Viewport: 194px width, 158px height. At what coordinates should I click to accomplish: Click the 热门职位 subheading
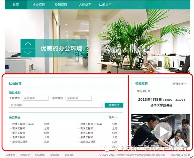coord(15,117)
